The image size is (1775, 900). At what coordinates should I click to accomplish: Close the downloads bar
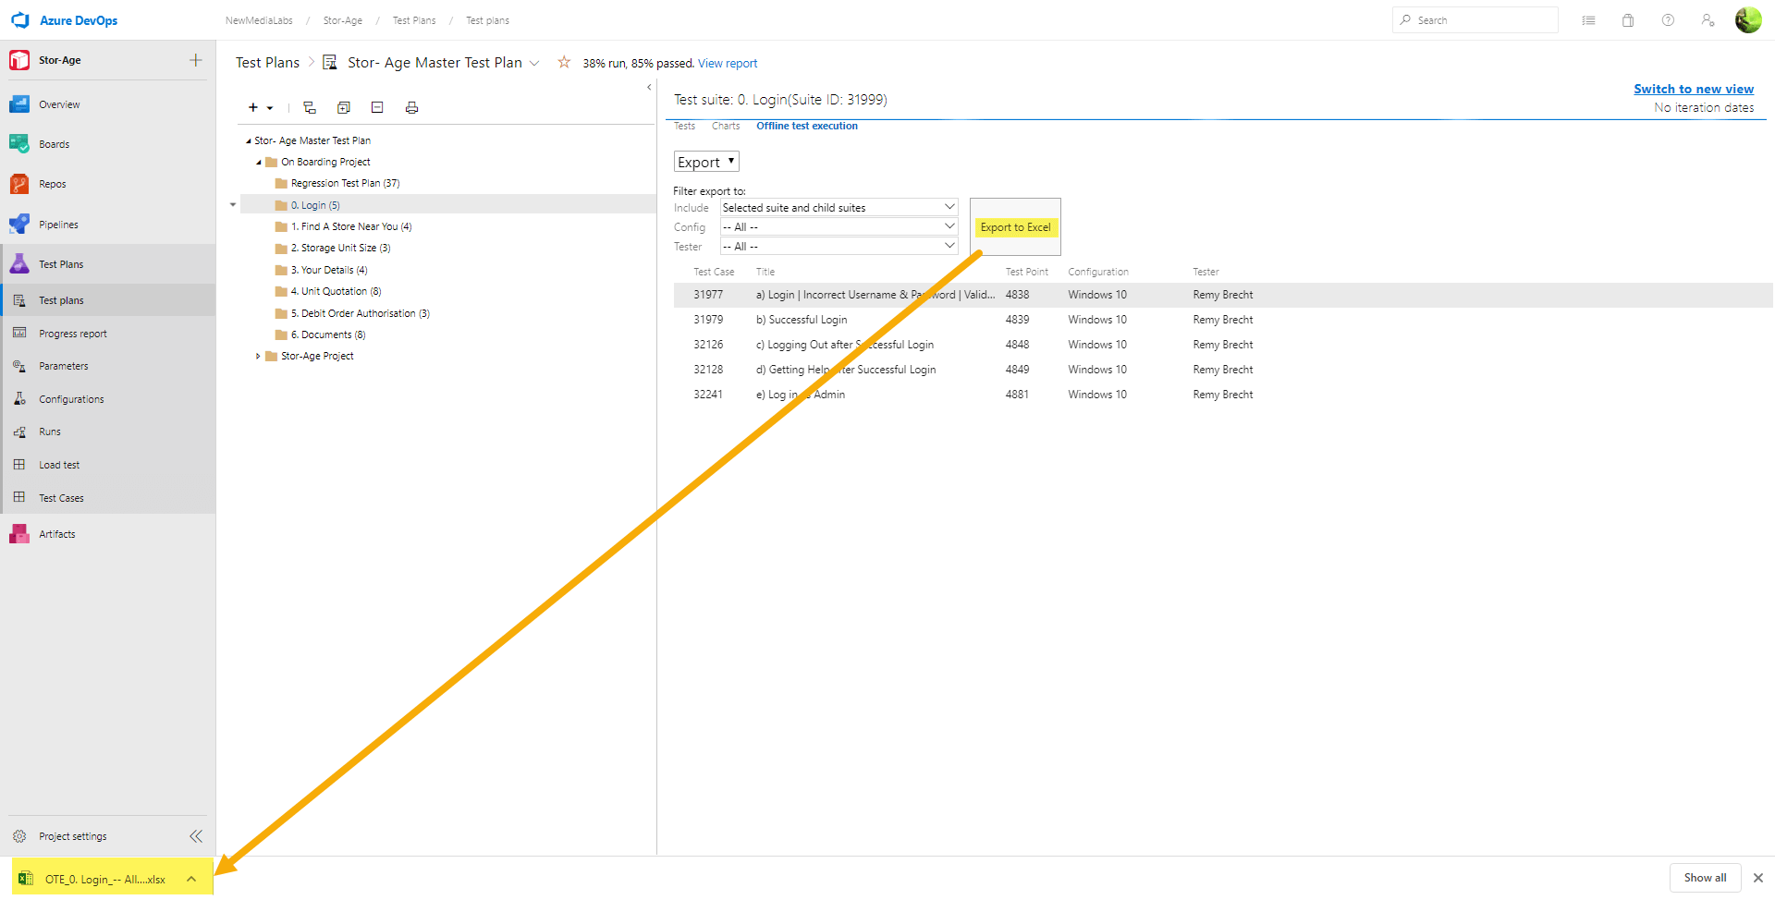pos(1758,878)
